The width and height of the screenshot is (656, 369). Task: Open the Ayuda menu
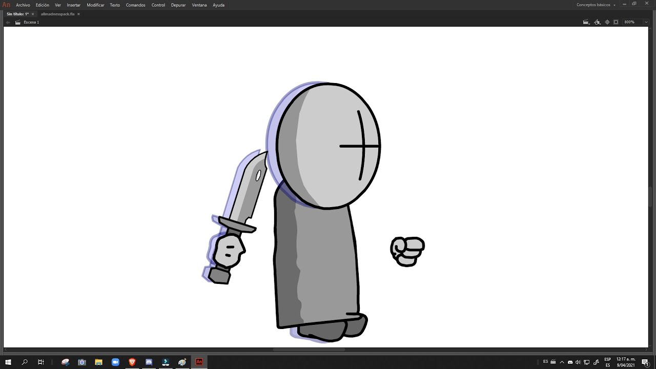(219, 5)
